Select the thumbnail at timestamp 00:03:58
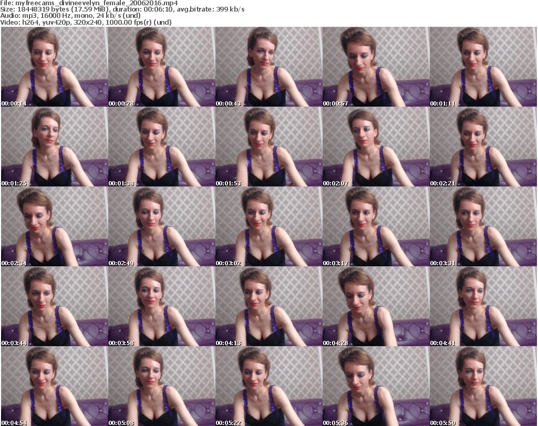Viewport: 538px width, 426px height. pyautogui.click(x=162, y=306)
